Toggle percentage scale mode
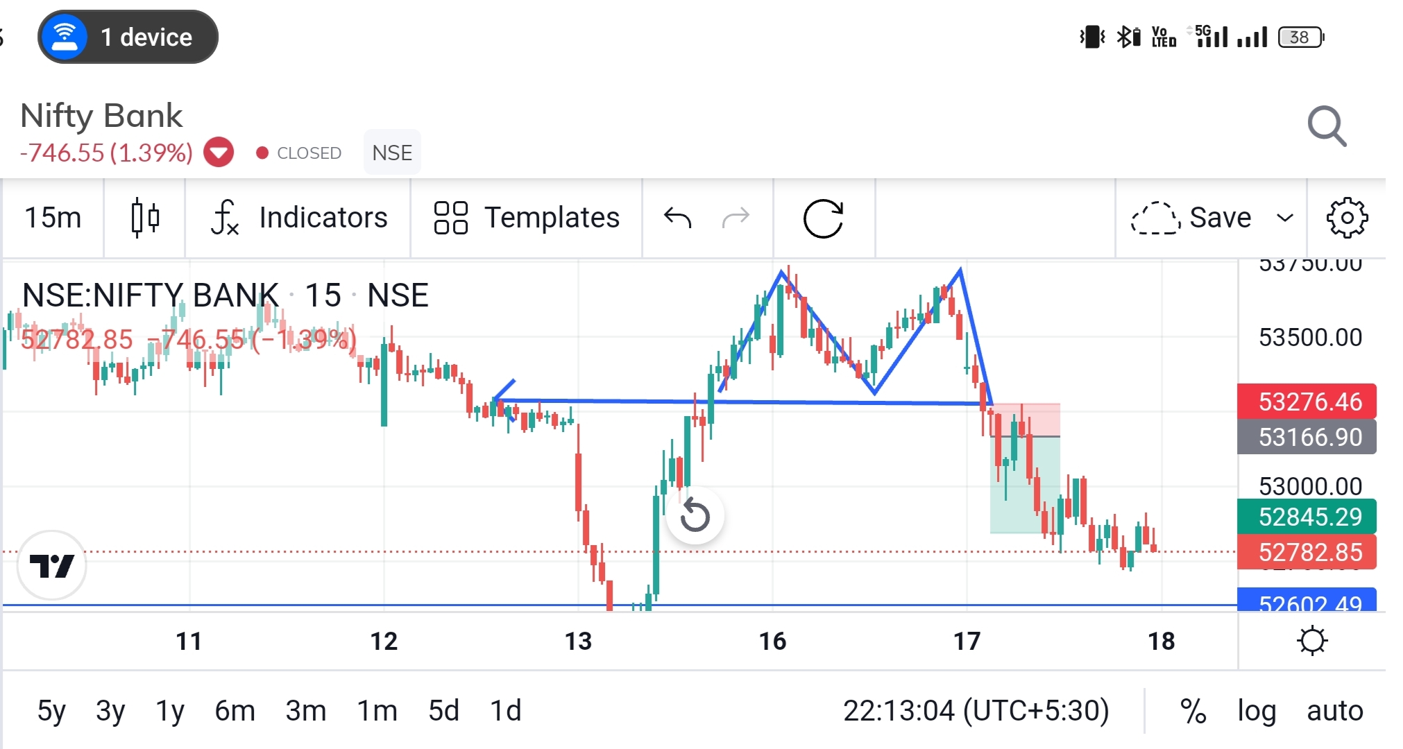Image resolution: width=1403 pixels, height=749 pixels. pos(1193,711)
